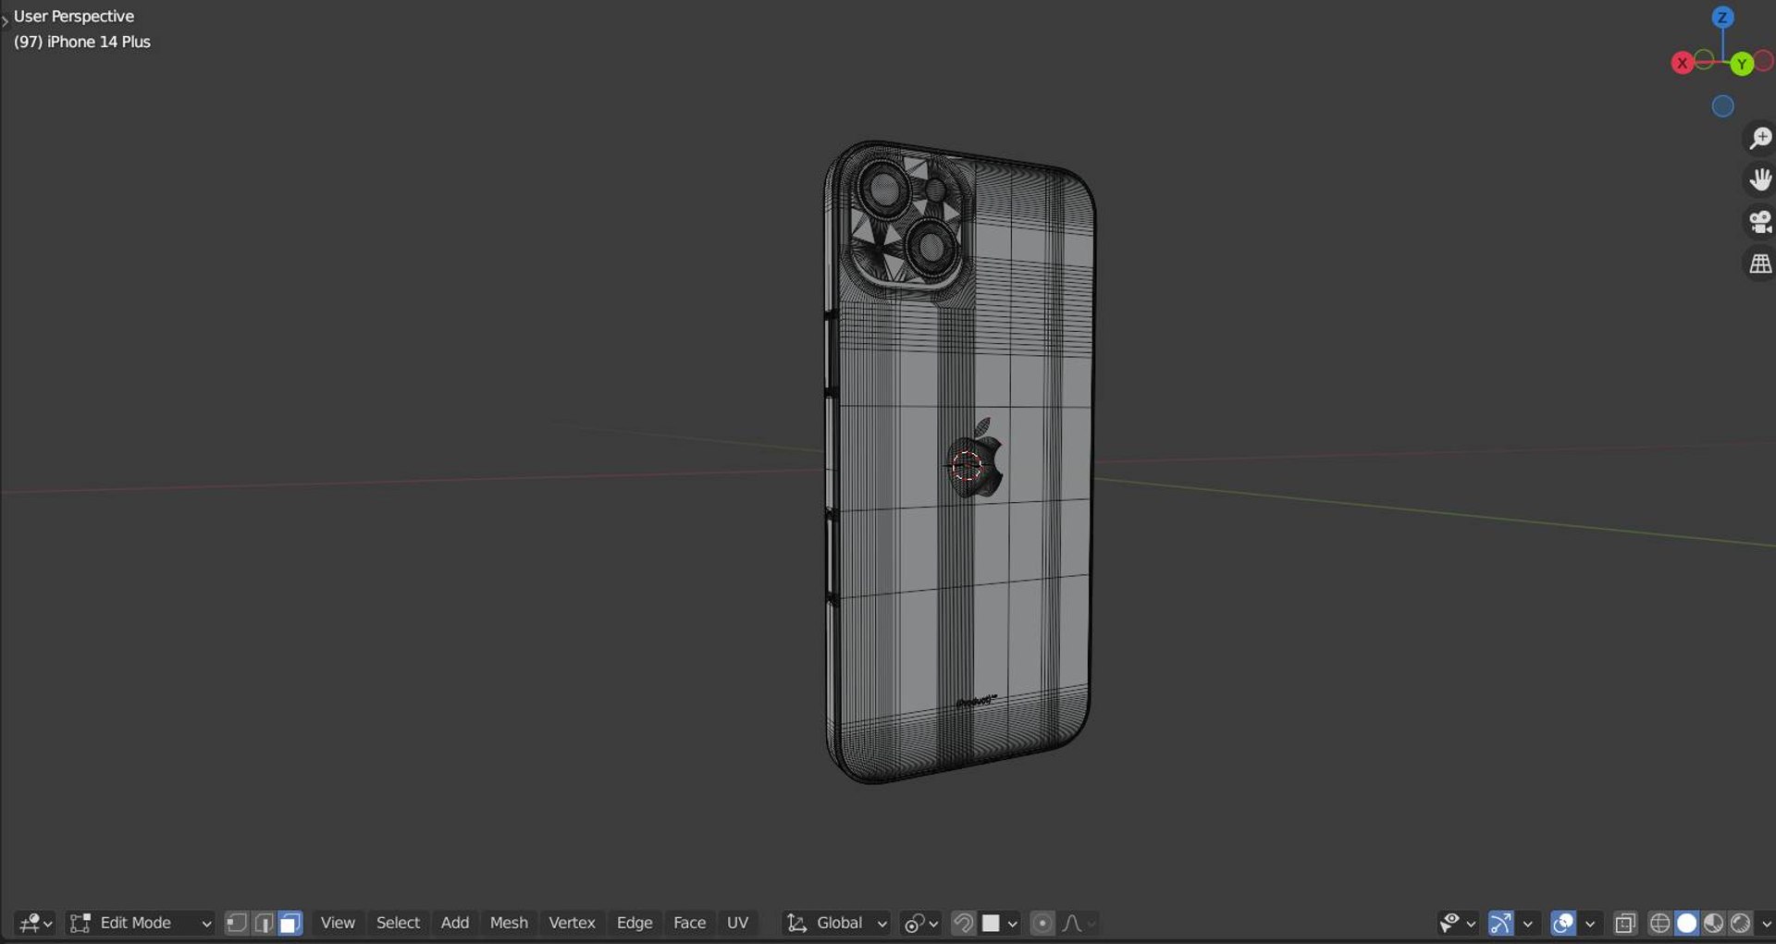1776x944 pixels.
Task: Open the snapping options dropdown
Action: [x=1000, y=923]
